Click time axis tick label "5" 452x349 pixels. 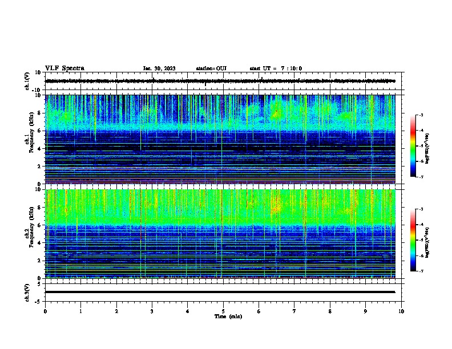[x=223, y=311]
